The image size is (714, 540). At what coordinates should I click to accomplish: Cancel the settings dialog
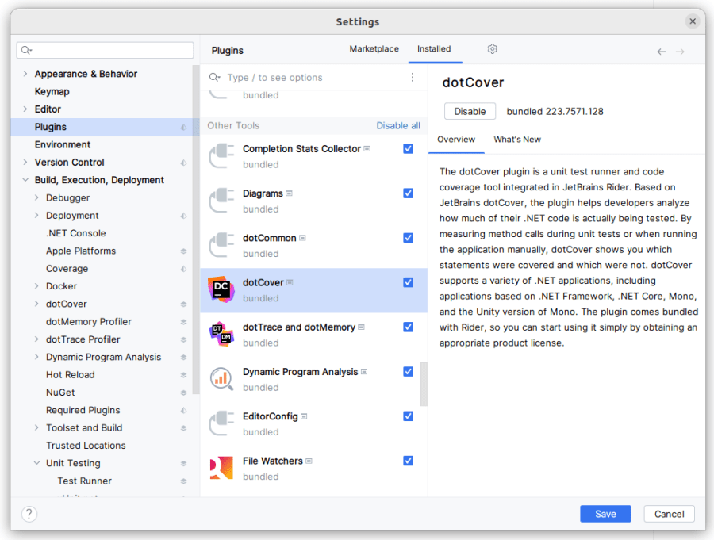(x=669, y=514)
